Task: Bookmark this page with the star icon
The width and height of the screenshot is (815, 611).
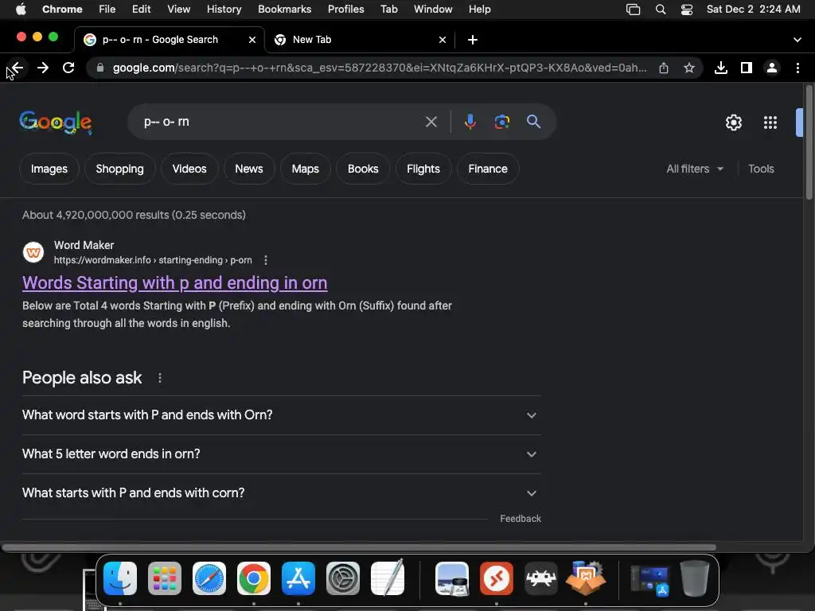Action: (x=689, y=68)
